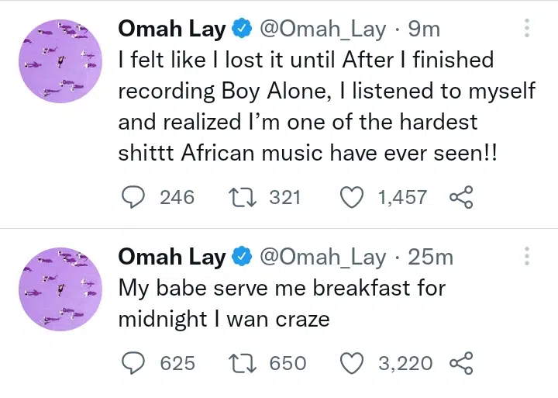
Task: Open the 9m timestamp link
Action: pos(424,29)
